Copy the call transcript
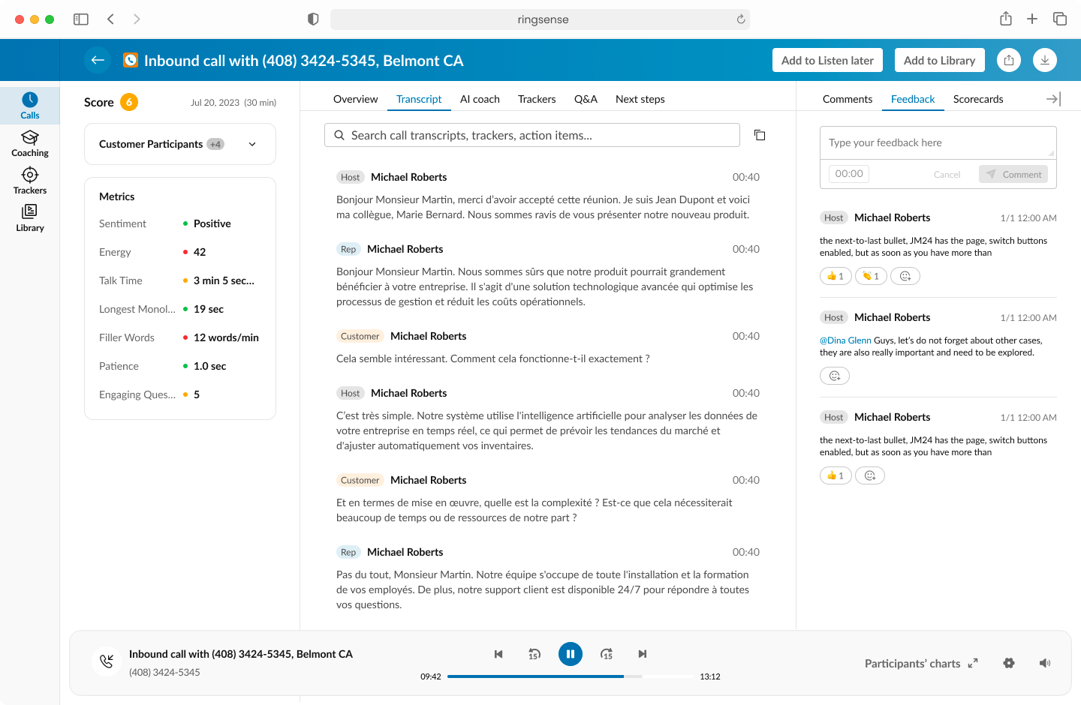Screen dimensions: 1081x705 [760, 135]
